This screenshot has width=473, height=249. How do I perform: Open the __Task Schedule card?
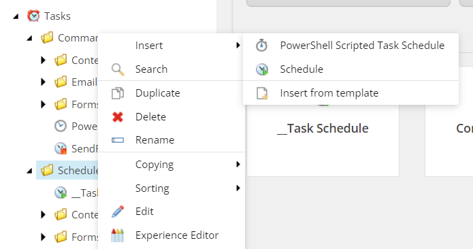point(323,129)
